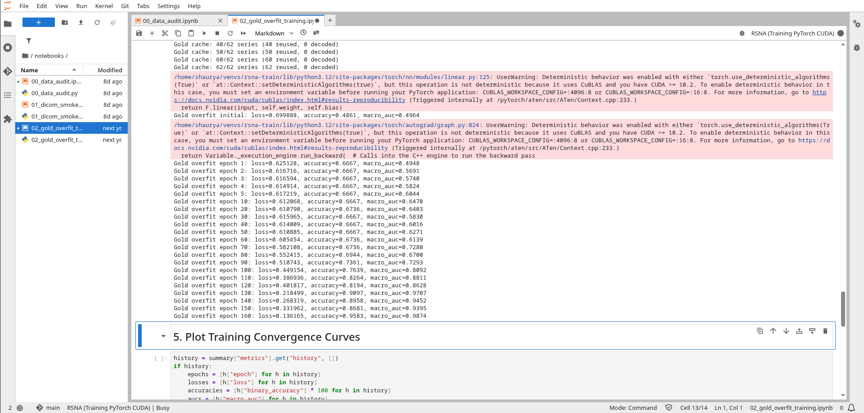Open the Settings menu

pos(169,6)
